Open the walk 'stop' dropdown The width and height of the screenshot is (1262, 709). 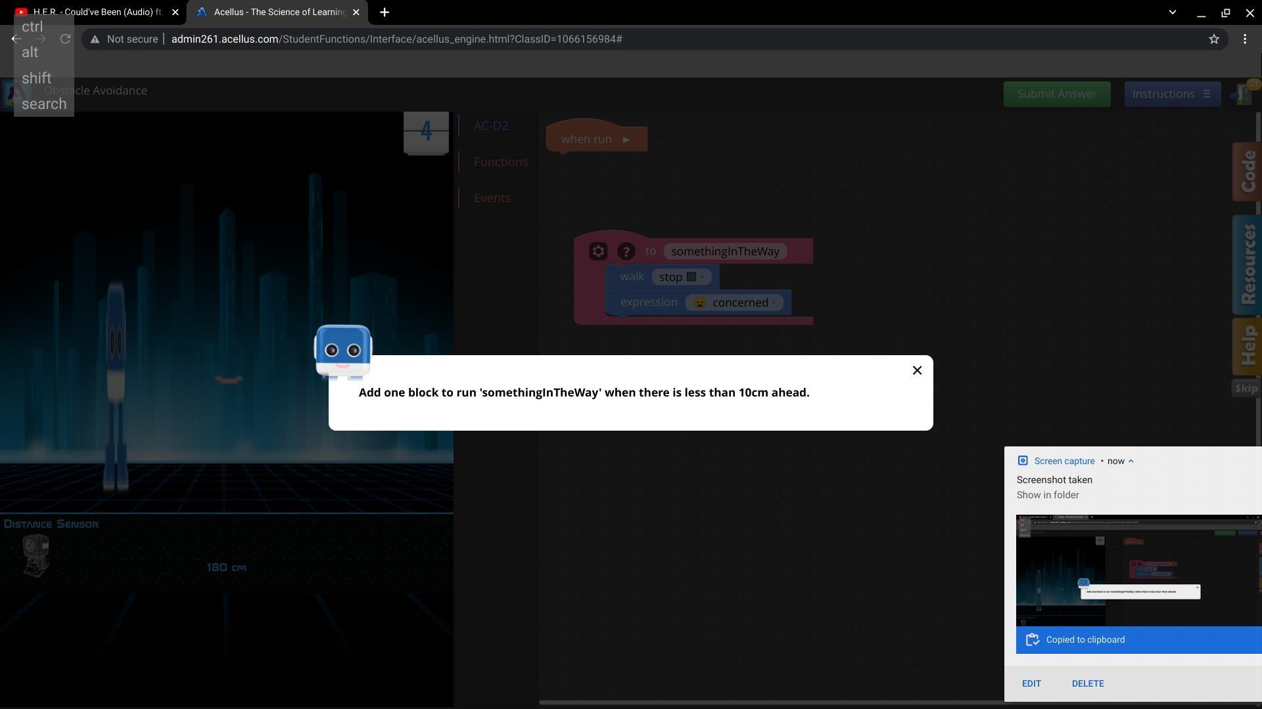pos(681,277)
